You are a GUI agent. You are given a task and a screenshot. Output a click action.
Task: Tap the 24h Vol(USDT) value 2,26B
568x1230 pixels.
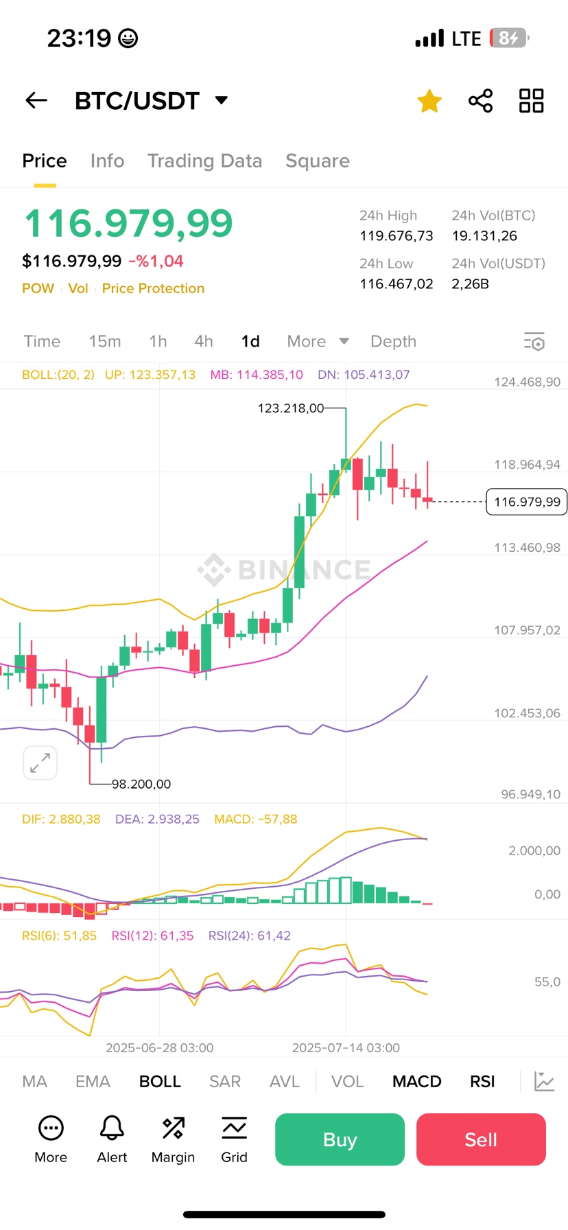coord(471,284)
